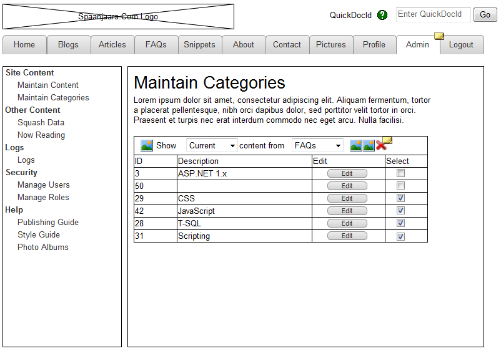The width and height of the screenshot is (501, 351).
Task: Go to the Squash Data sidebar link
Action: pos(41,122)
